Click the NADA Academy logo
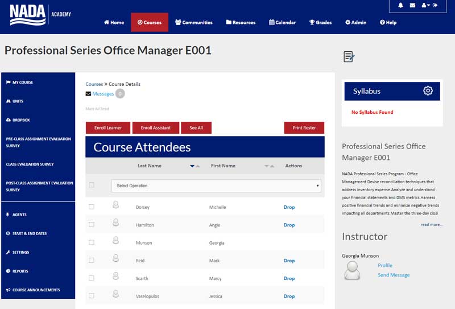Image resolution: width=455 pixels, height=309 pixels. click(x=40, y=15)
